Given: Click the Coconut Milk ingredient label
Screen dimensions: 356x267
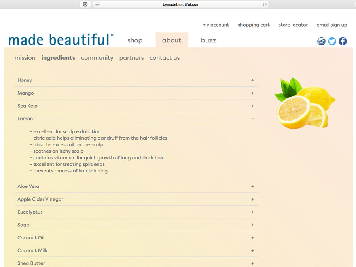Looking at the screenshot, I should (32, 250).
